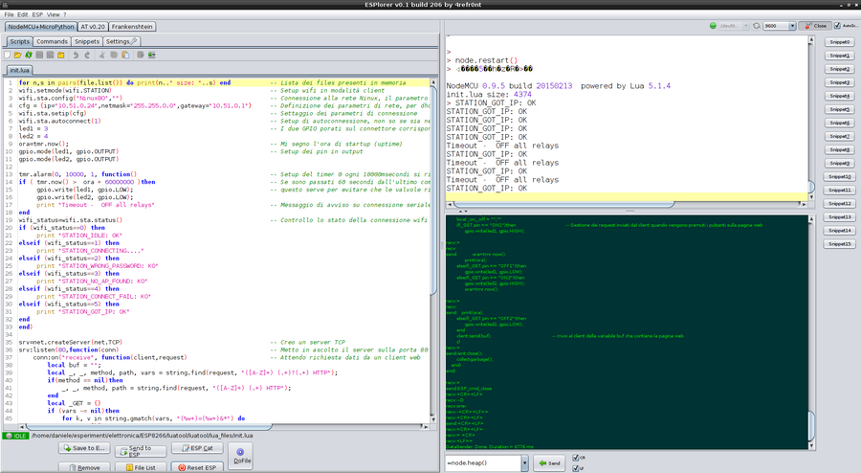This screenshot has width=861, height=473.
Task: Open the ESP menu
Action: point(38,15)
